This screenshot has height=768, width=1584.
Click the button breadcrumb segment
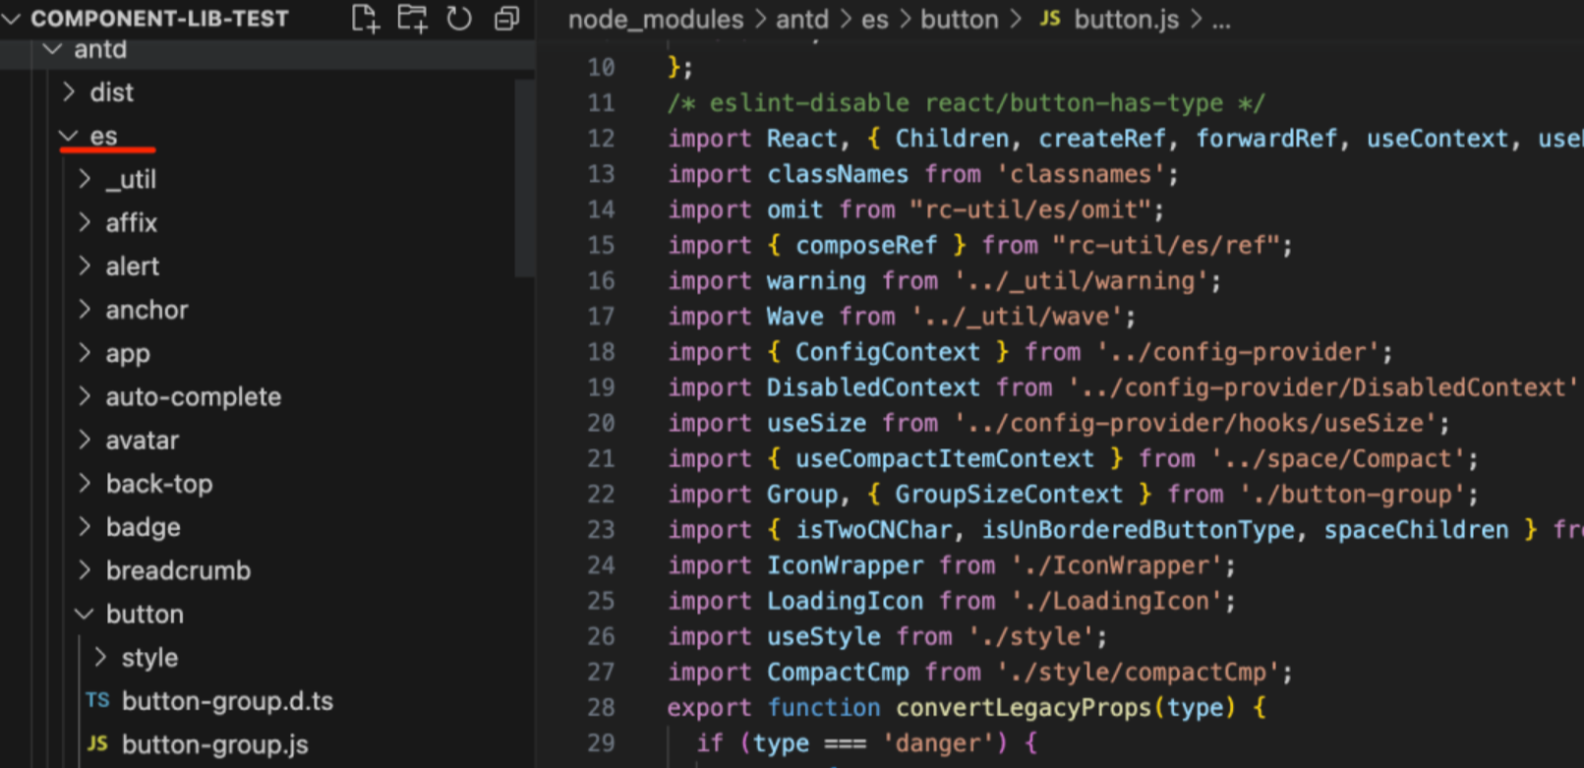point(959,20)
